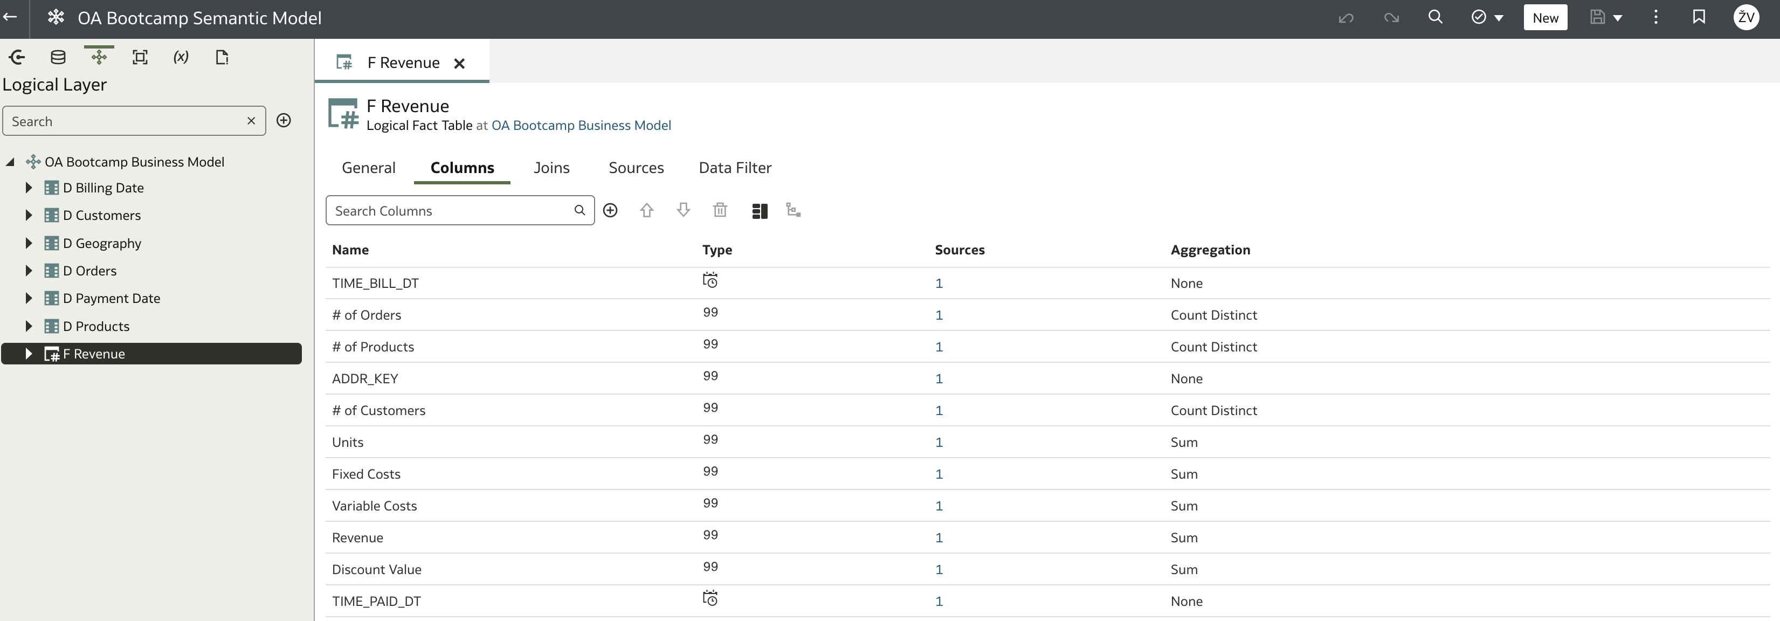The width and height of the screenshot is (1780, 621).
Task: Select the Logical Layer icon
Action: [x=99, y=57]
